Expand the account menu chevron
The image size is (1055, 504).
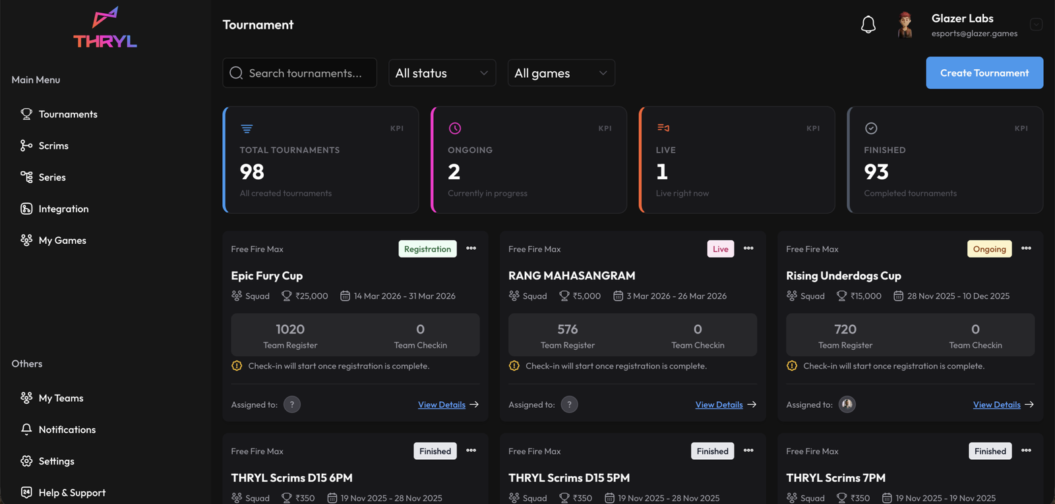(x=1036, y=25)
